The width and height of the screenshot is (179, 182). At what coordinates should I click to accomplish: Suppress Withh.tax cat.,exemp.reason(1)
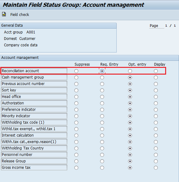coord(76,142)
